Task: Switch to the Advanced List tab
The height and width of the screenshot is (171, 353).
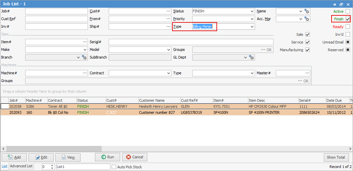Action: coord(21,166)
